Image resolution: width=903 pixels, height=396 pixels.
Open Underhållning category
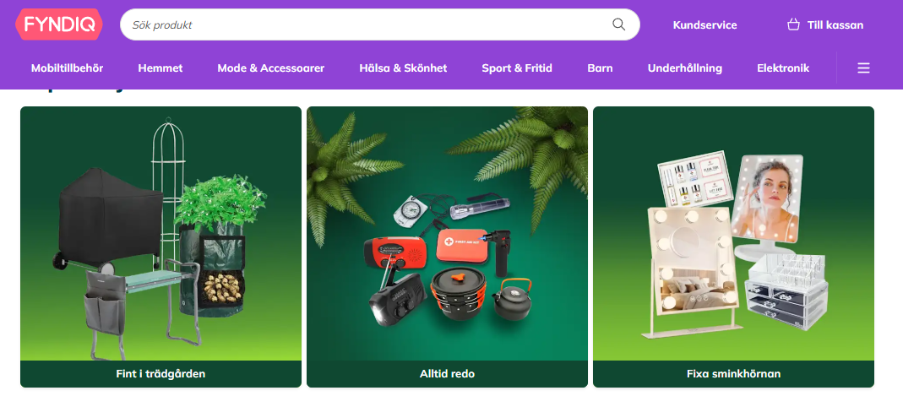[685, 68]
